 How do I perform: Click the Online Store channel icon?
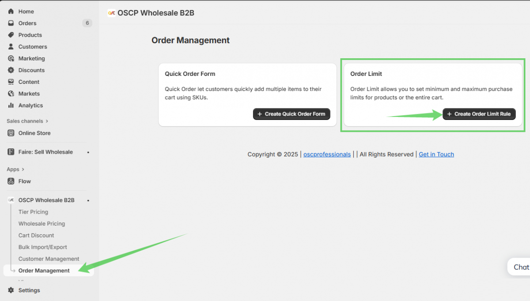[11, 133]
